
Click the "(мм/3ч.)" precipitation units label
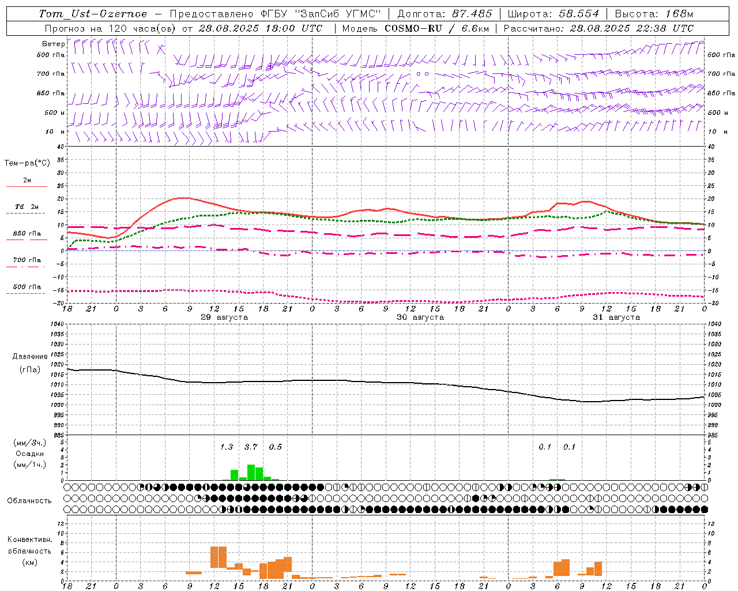point(30,443)
